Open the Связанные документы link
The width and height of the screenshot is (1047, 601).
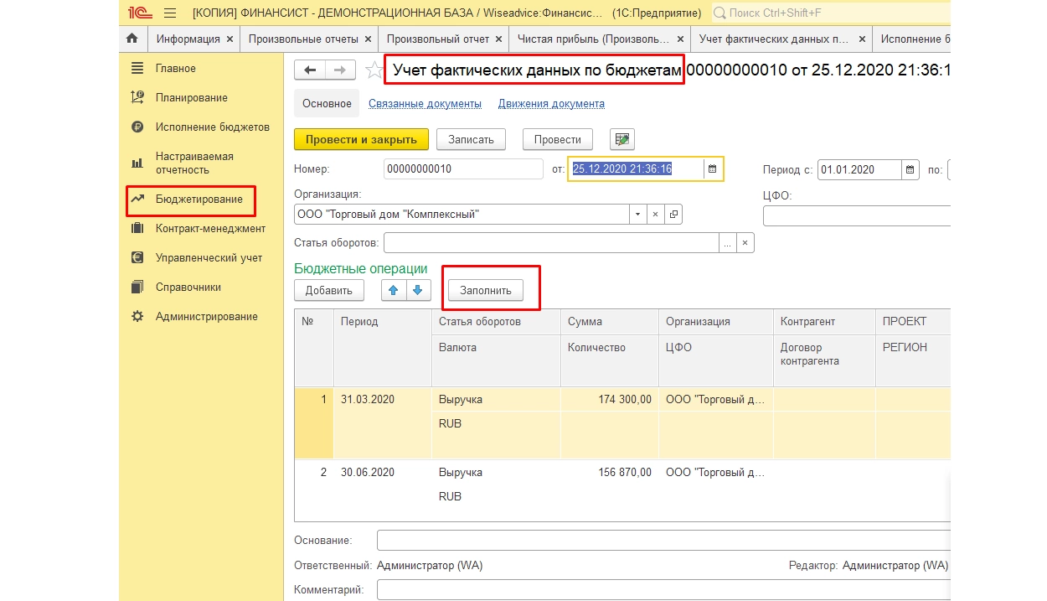pyautogui.click(x=425, y=104)
